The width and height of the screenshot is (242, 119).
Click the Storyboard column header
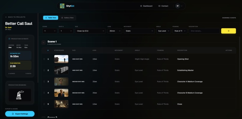coord(59,50)
